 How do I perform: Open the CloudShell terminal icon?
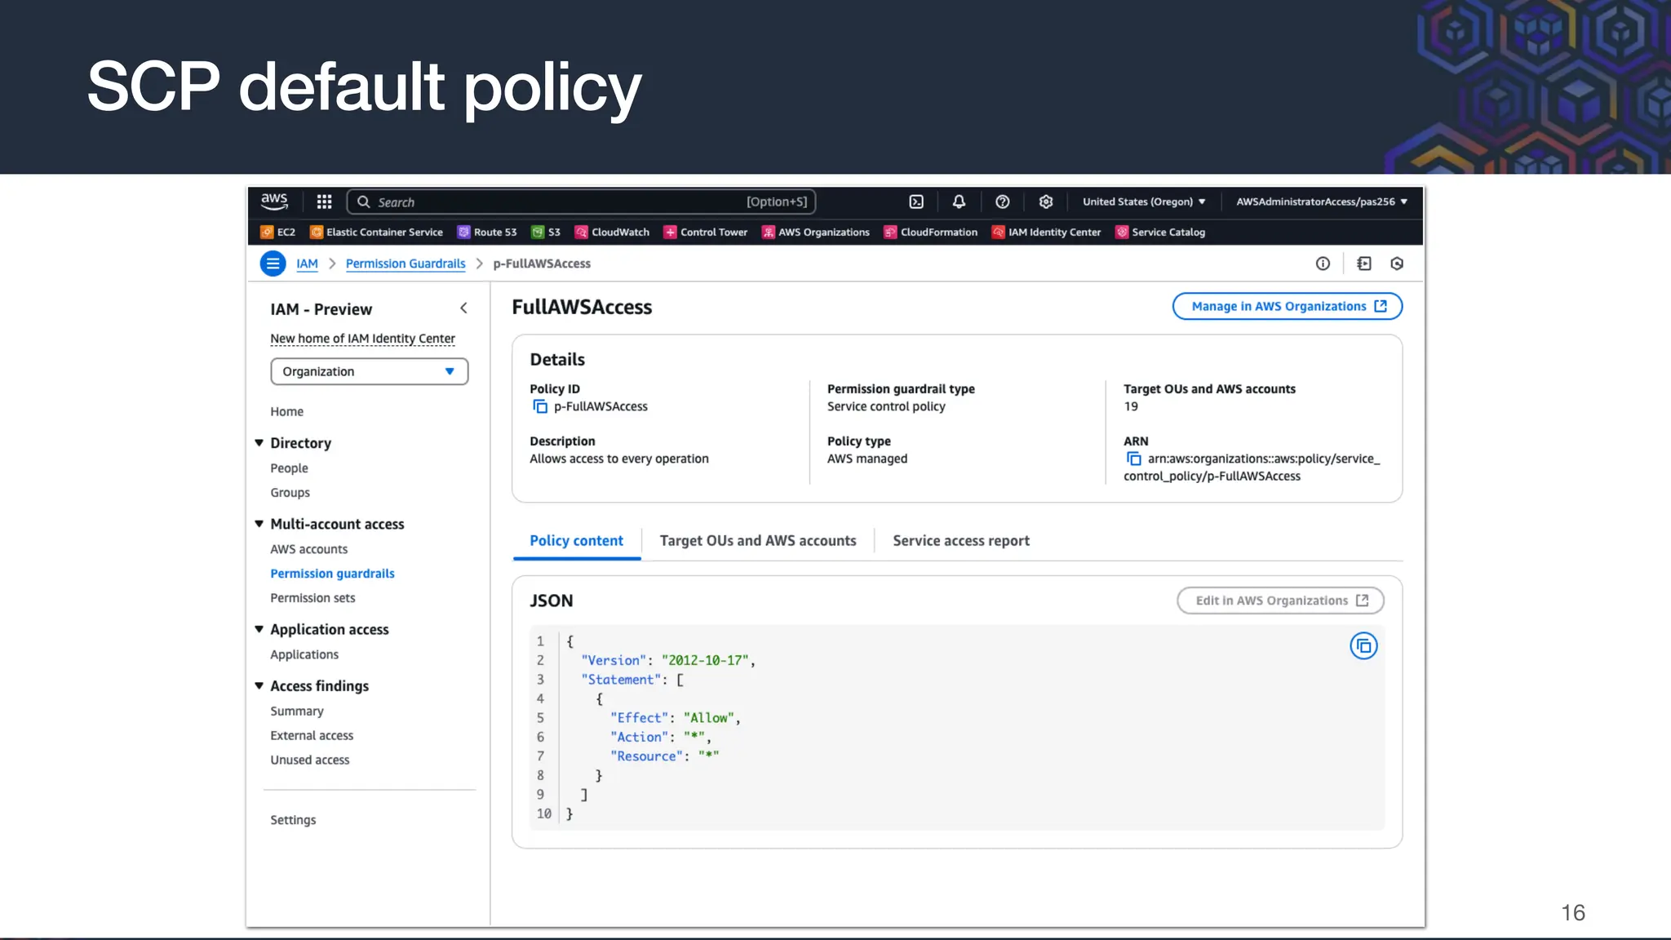click(916, 202)
